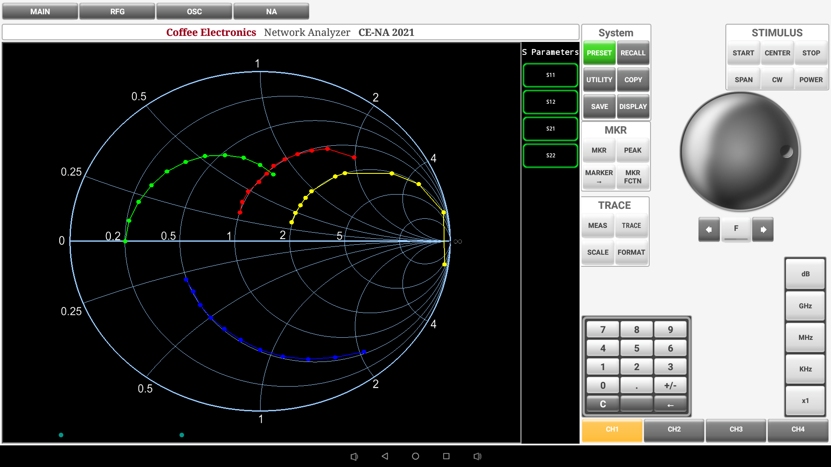Screen dimensions: 831x467
Task: Tap the recent apps square icon
Action: point(446,456)
